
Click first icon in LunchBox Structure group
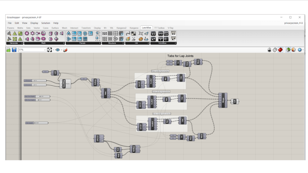pyautogui.click(x=105, y=33)
